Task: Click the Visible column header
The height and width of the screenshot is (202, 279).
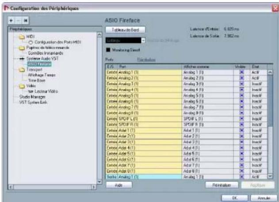Action: 241,67
